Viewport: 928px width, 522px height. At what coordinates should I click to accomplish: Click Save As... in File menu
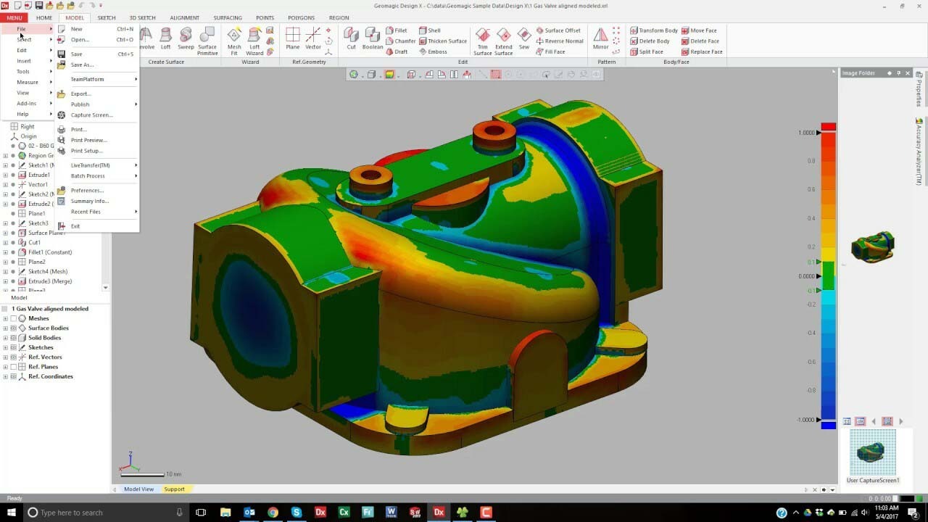click(97, 65)
